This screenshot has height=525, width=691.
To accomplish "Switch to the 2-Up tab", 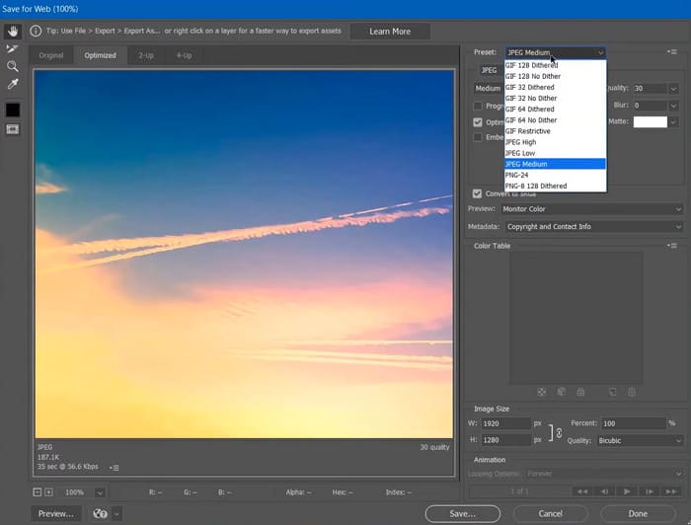I will point(145,55).
